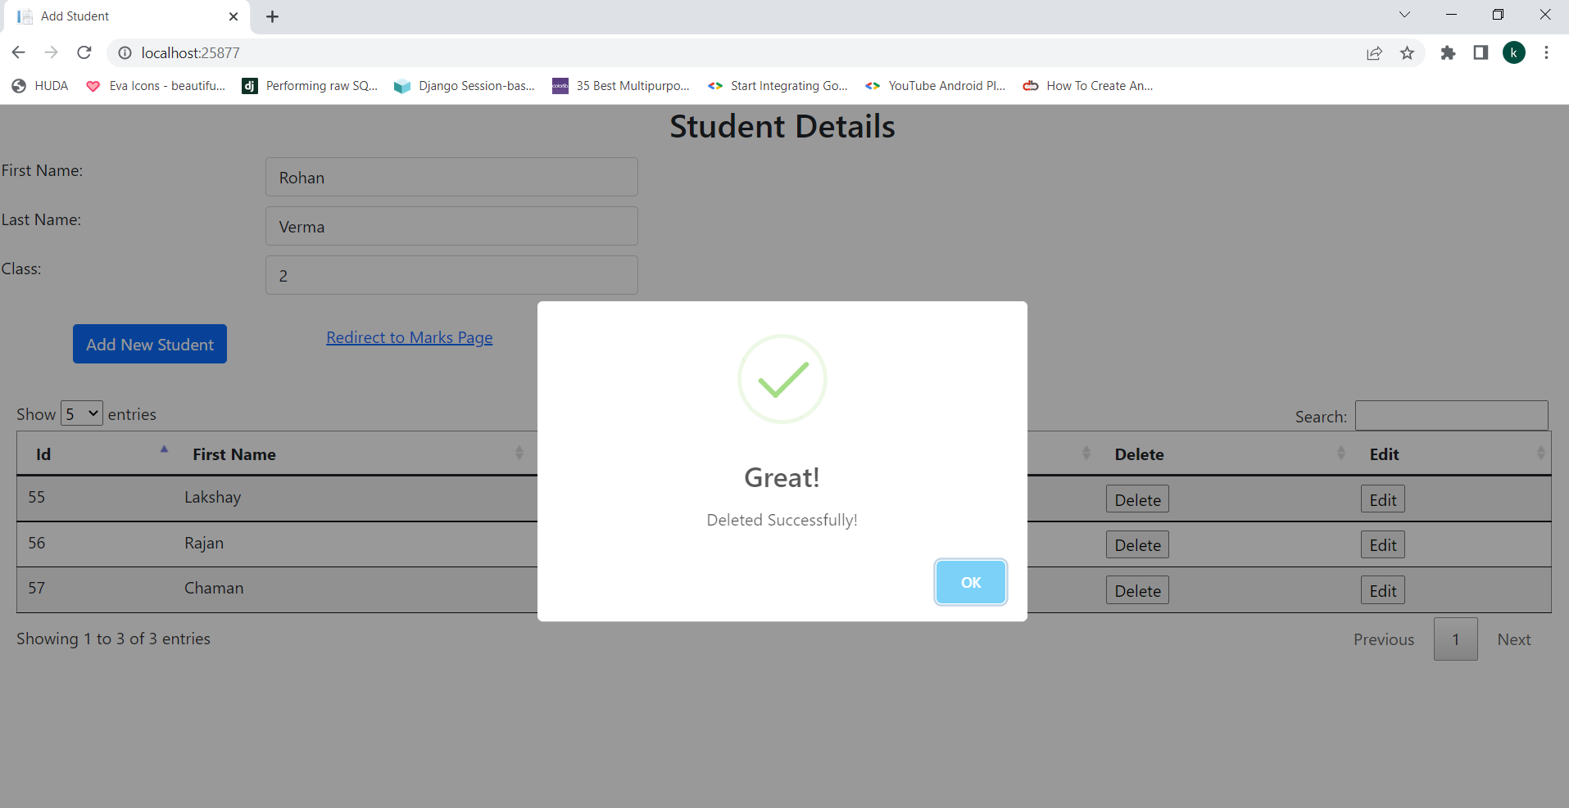Open Django Session-based bookmark
Screen dimensions: 1569x808
click(465, 86)
